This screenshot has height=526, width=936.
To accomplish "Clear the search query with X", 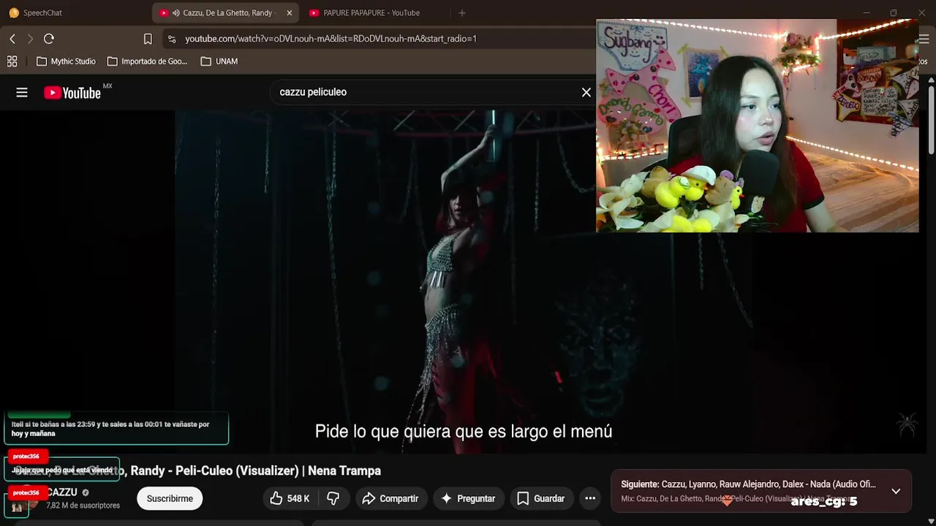I will tap(586, 92).
